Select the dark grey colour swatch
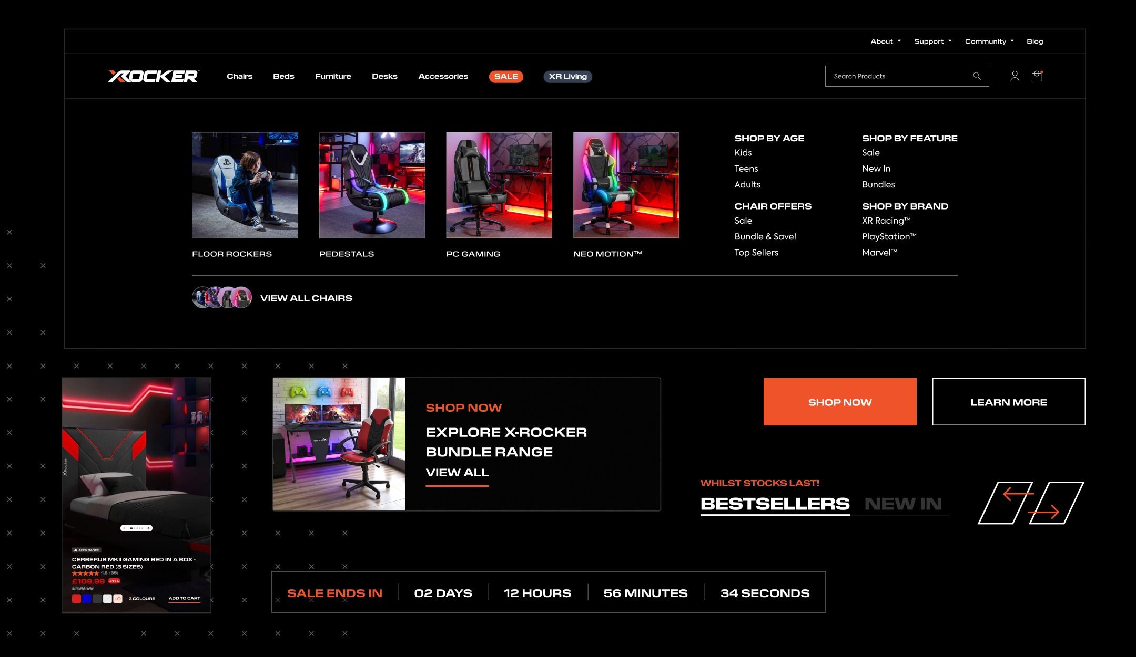This screenshot has height=657, width=1136. 97,599
